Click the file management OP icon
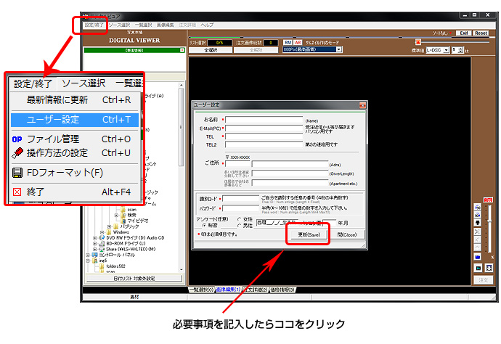Screen dimensions: 501x344 17,139
